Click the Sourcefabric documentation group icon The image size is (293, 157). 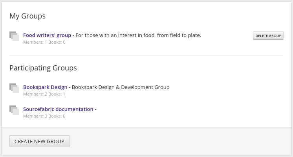(14, 110)
